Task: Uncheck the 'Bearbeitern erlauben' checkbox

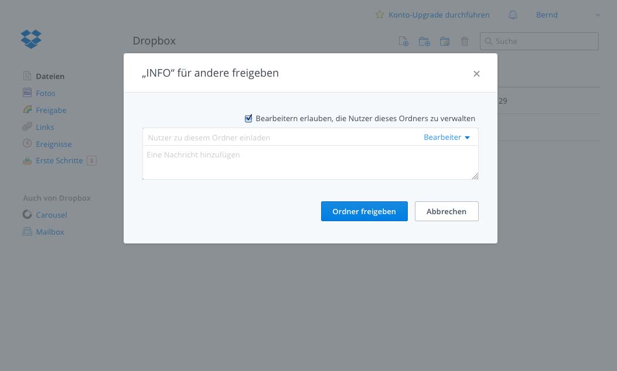Action: 248,118
